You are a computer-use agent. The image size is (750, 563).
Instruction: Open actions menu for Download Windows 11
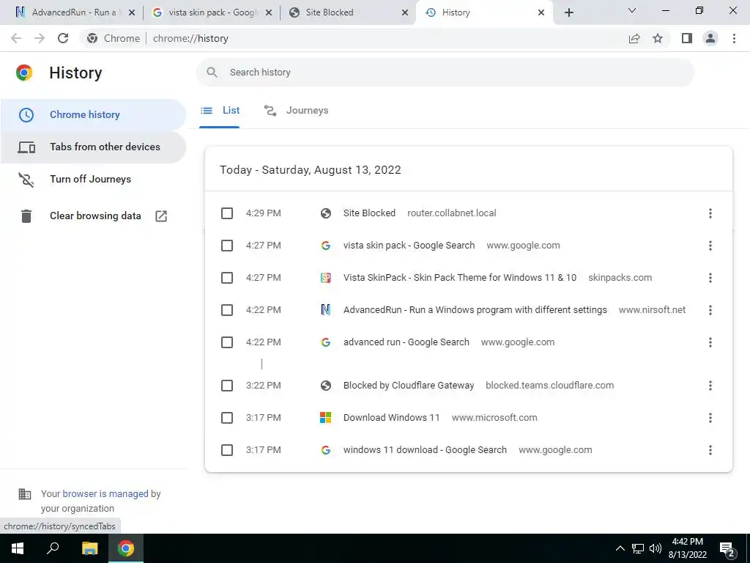(x=710, y=418)
